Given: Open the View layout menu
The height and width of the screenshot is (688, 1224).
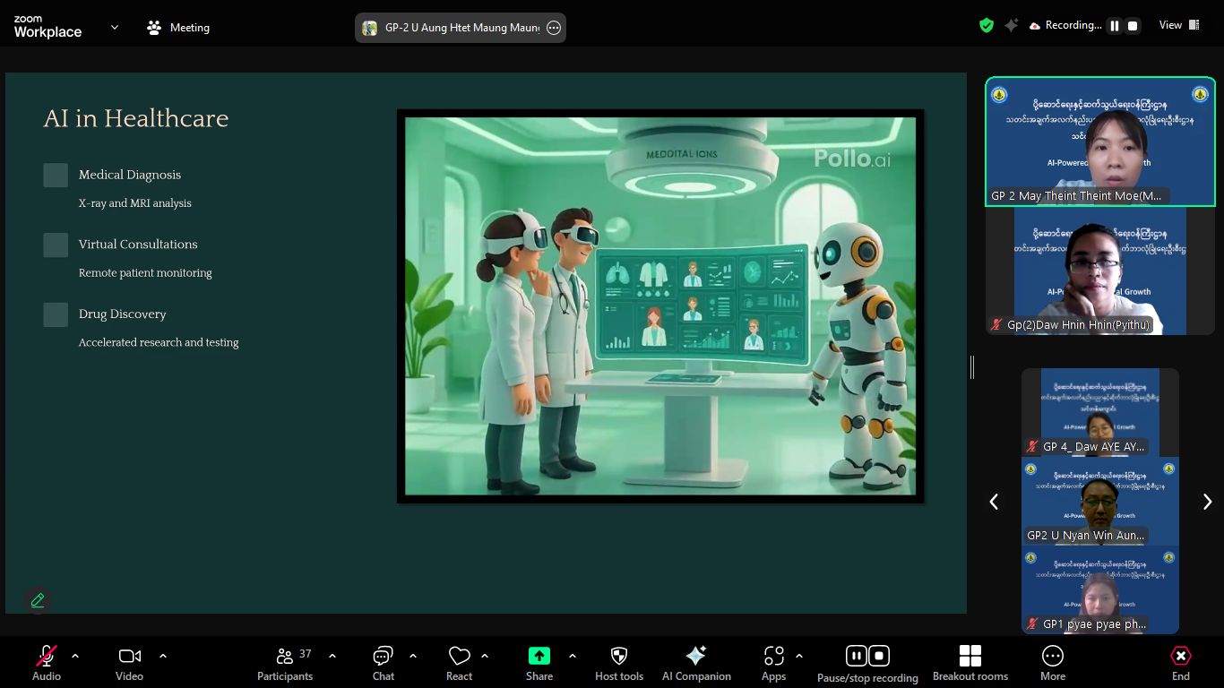Looking at the screenshot, I should tap(1178, 25).
